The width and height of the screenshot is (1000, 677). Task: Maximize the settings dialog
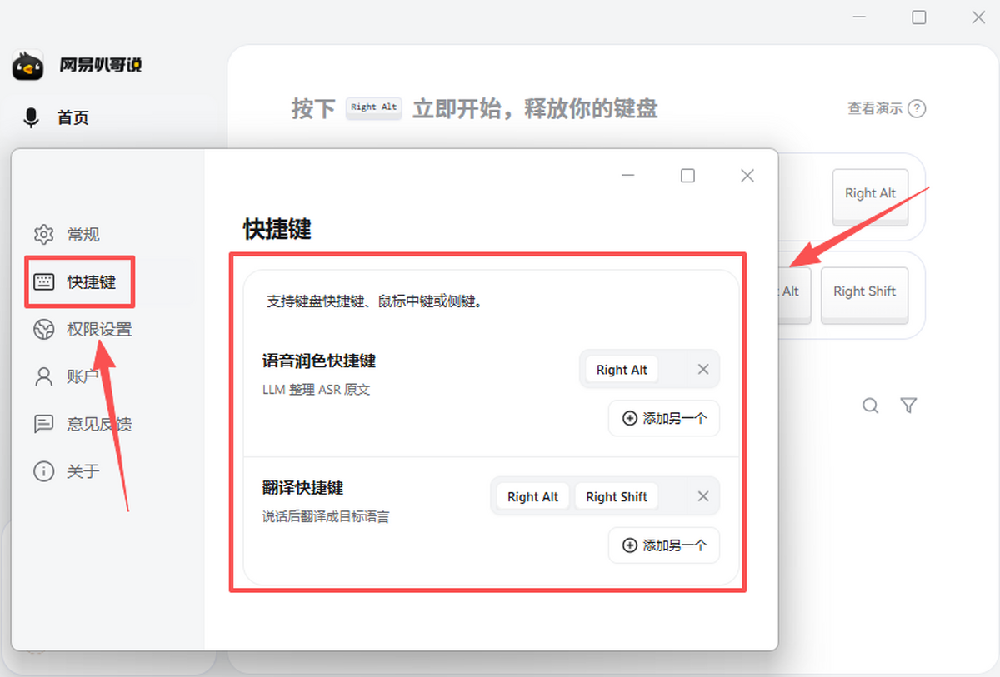(687, 176)
